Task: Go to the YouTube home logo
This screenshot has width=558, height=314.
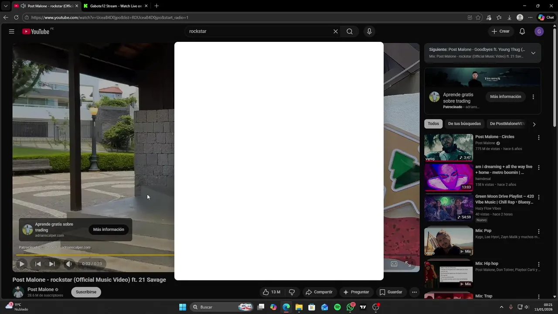Action: 36,31
